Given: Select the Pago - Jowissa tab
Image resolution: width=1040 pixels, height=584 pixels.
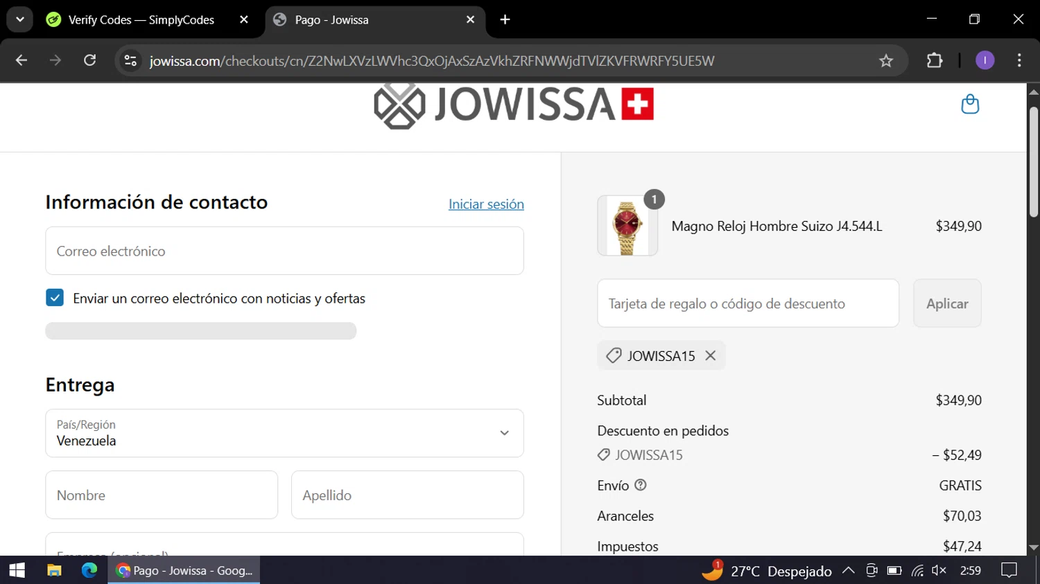Looking at the screenshot, I should 374,20.
